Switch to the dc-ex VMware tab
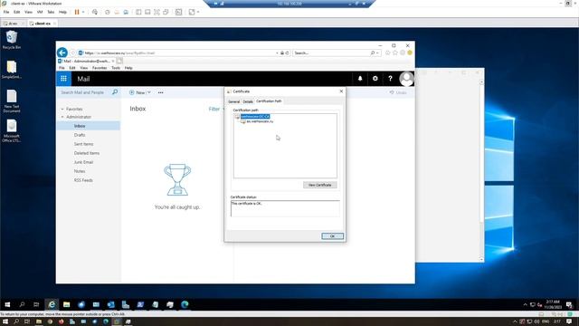579x326 pixels. [13, 24]
